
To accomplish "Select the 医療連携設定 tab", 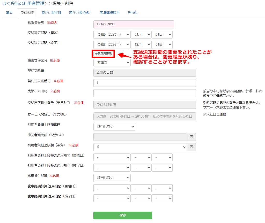I will [x=109, y=13].
